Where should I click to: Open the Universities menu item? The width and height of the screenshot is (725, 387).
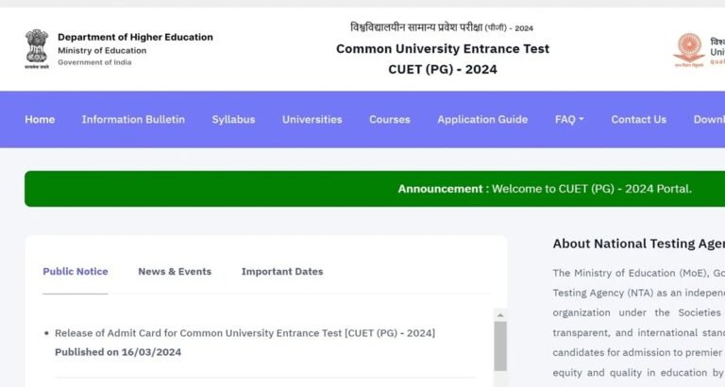click(x=312, y=119)
